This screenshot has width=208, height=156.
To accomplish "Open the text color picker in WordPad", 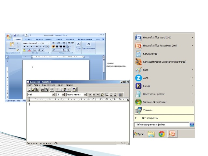I will [x=102, y=95].
